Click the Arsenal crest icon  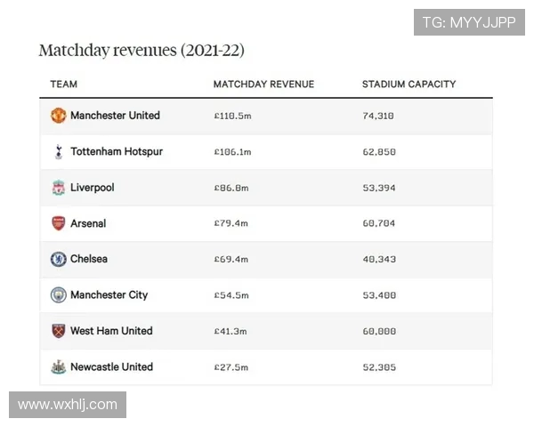[x=58, y=223]
